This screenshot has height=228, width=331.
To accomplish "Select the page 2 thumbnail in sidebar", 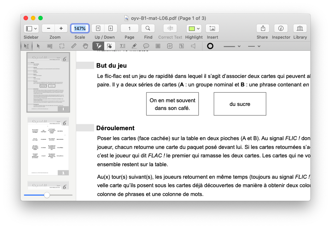I will click(48, 146).
